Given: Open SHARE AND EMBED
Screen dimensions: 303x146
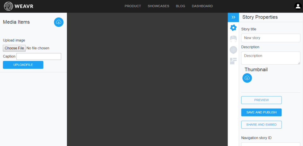Looking at the screenshot, I should click(x=261, y=125).
